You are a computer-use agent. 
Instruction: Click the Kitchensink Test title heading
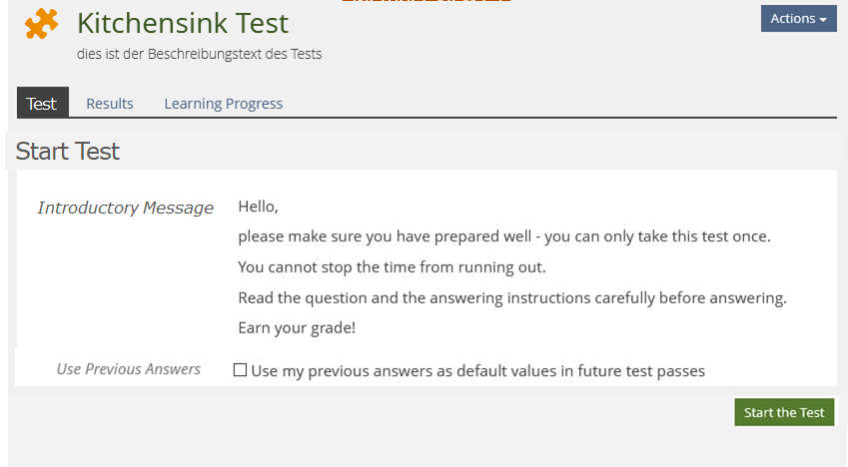tap(183, 23)
